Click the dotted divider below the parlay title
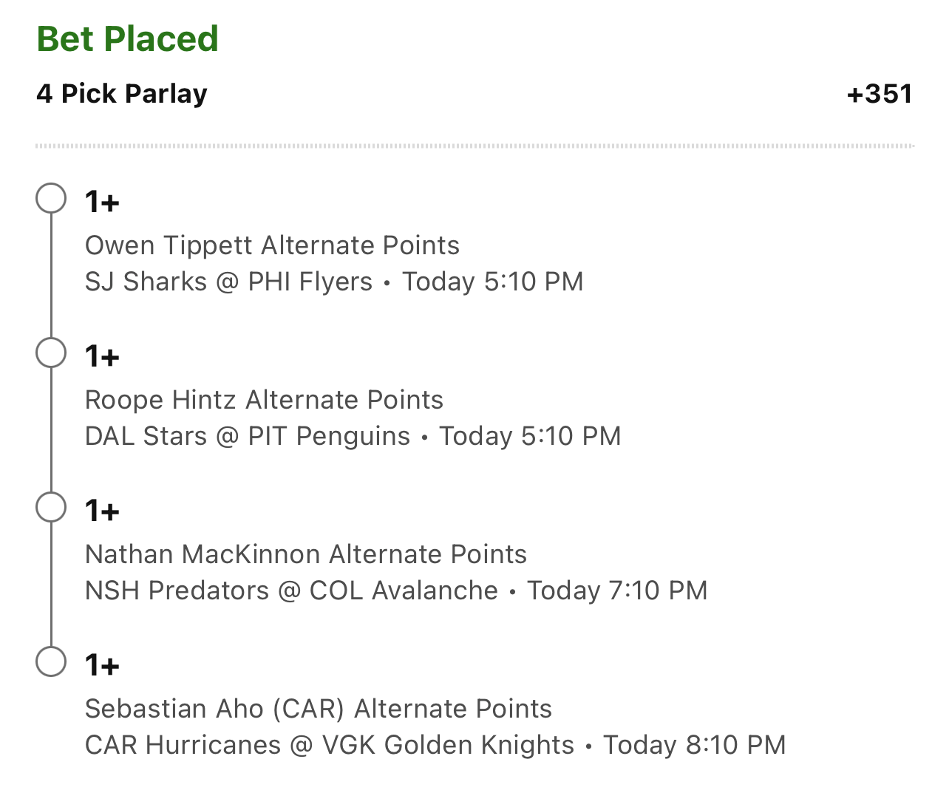Image resolution: width=949 pixels, height=793 pixels. [x=475, y=146]
